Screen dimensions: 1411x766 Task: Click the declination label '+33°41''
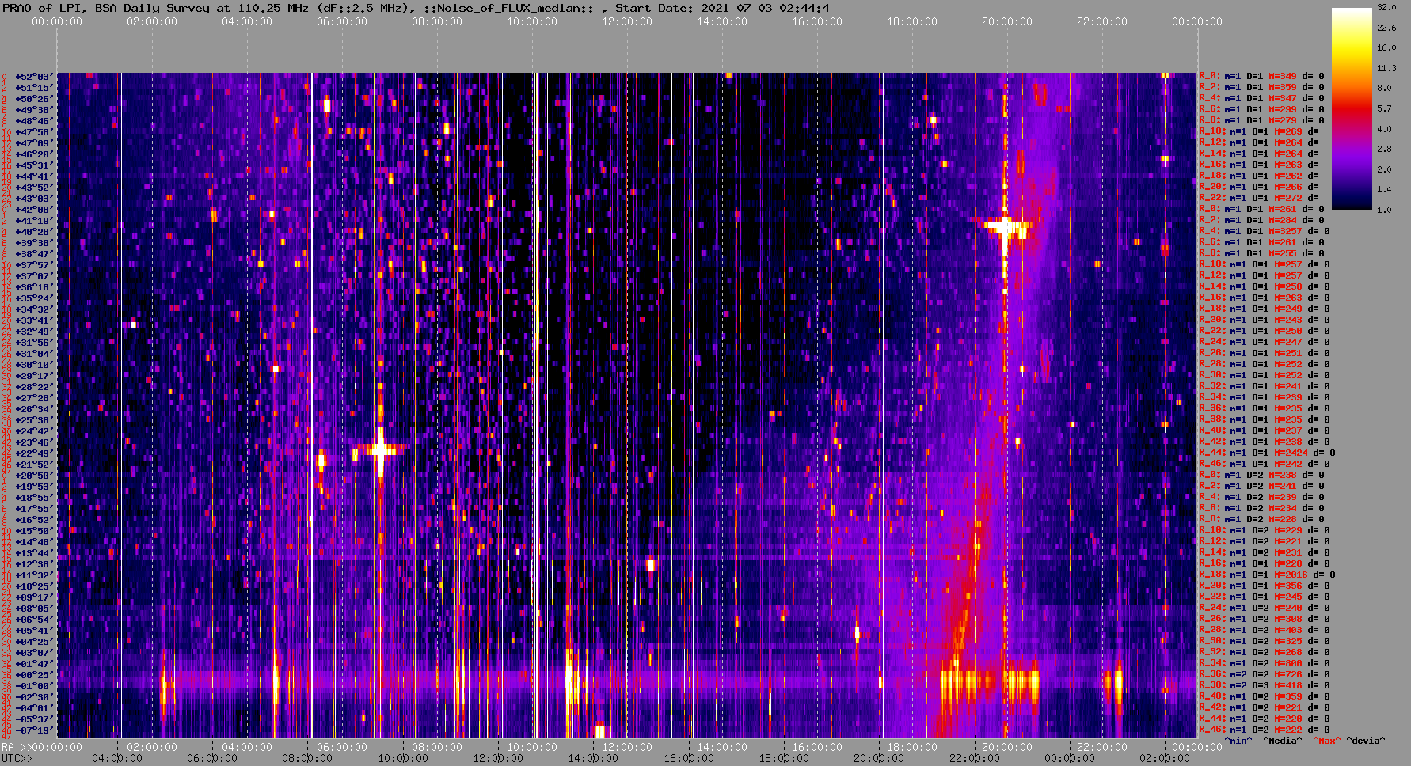coord(33,320)
